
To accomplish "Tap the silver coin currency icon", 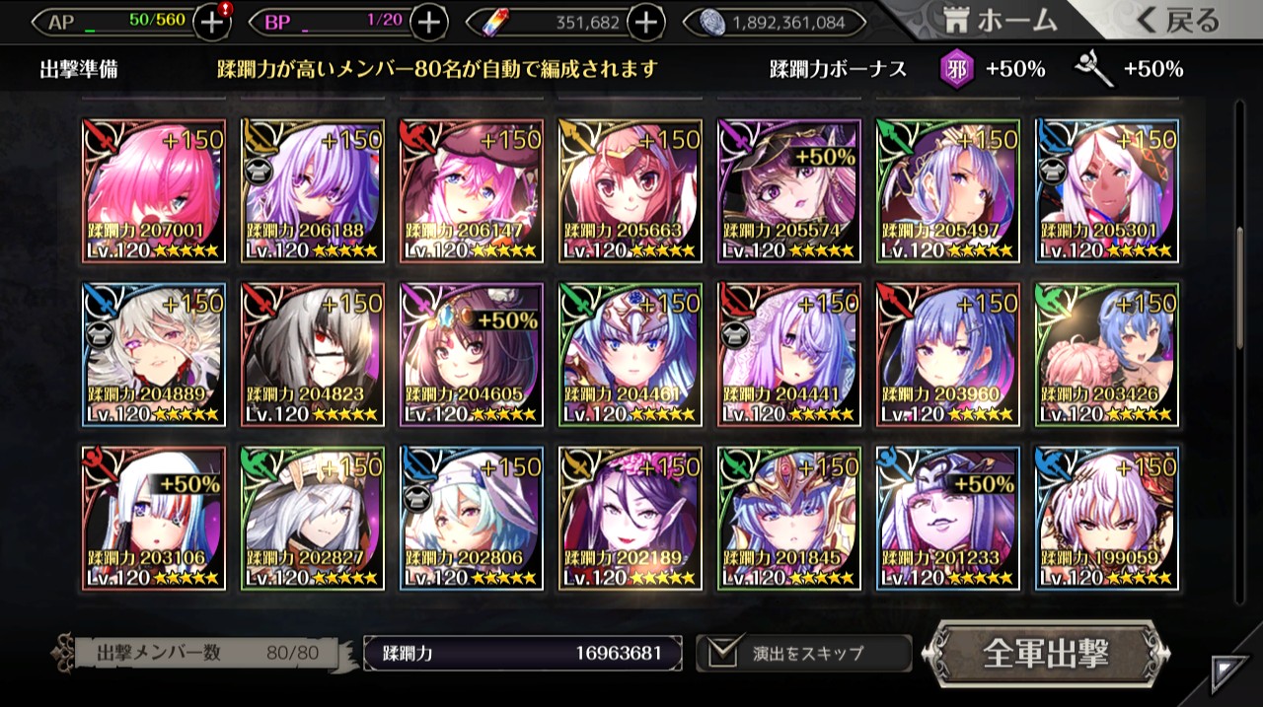I will [x=712, y=22].
